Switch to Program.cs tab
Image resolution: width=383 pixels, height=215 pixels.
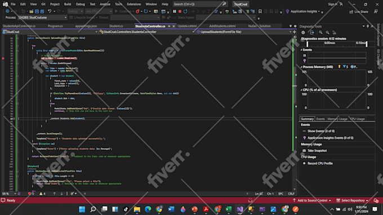click(x=55, y=26)
